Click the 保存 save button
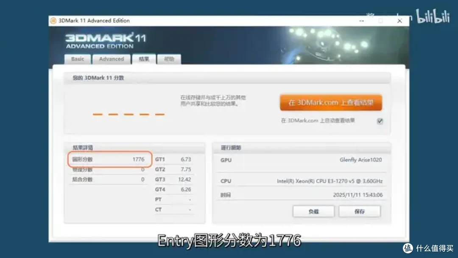 pyautogui.click(x=360, y=211)
